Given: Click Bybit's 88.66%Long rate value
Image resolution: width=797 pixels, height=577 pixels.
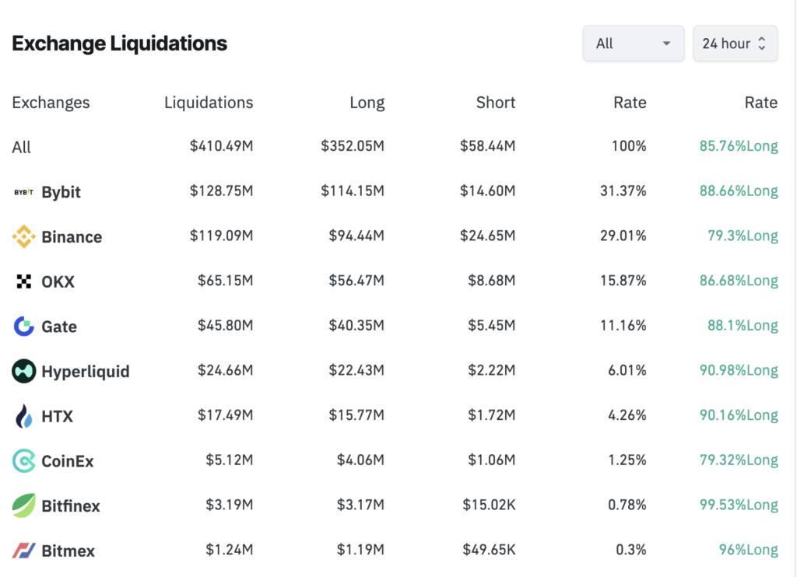Looking at the screenshot, I should [738, 192].
